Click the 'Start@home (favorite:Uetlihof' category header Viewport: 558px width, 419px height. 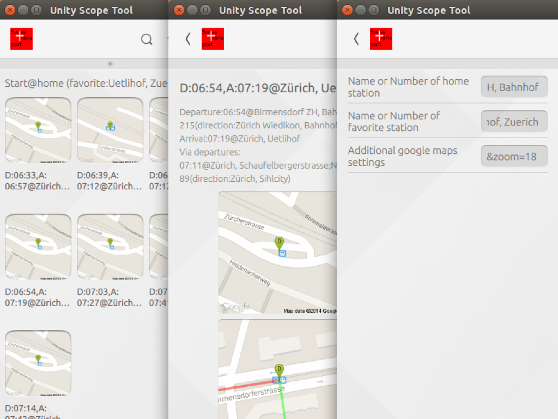(x=86, y=83)
